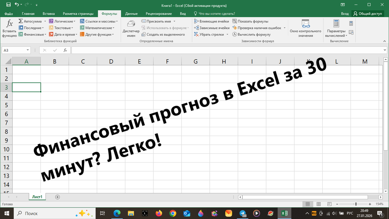The image size is (389, 219).
Task: Toggle Показать формулы show formulas
Action: 250,21
